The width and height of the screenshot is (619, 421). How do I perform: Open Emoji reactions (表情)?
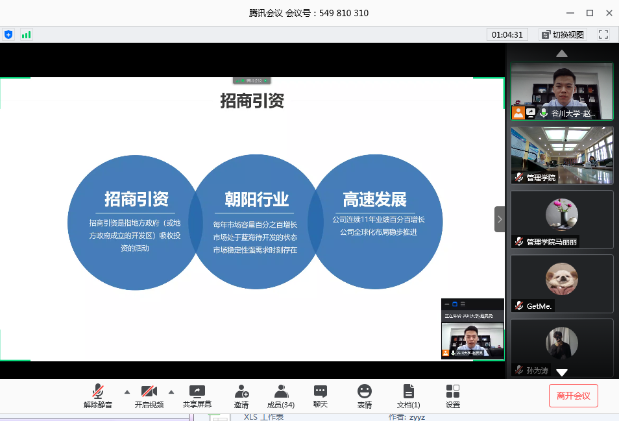pyautogui.click(x=365, y=395)
